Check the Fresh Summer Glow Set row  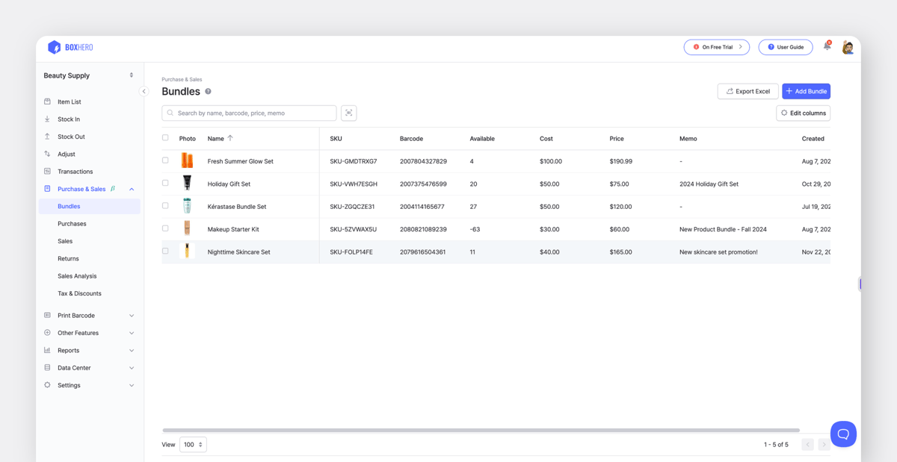pyautogui.click(x=165, y=160)
